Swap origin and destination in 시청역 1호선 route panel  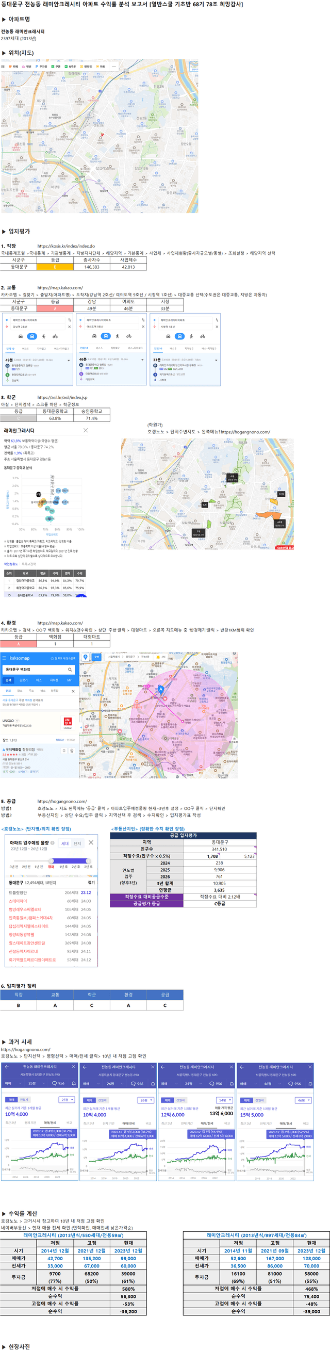click(x=217, y=320)
